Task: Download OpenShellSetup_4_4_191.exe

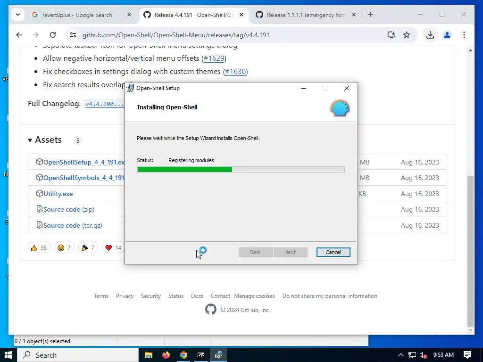Action: click(x=84, y=162)
